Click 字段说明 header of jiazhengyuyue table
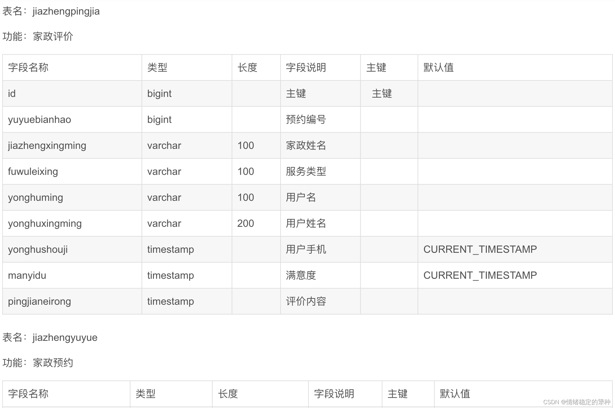This screenshot has height=408, width=615. [x=334, y=394]
